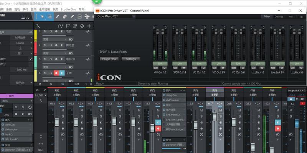This screenshot has height=153, width=307.
Task: Open the Studio One menu
Action: click(x=68, y=9)
